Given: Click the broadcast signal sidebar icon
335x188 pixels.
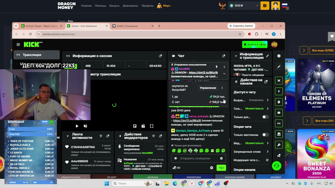Looking at the screenshot, I should [279, 123].
